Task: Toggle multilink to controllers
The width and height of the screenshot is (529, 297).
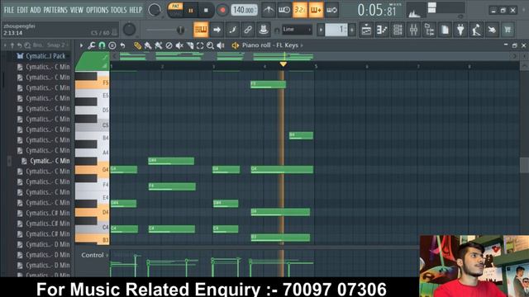Action: 264,30
